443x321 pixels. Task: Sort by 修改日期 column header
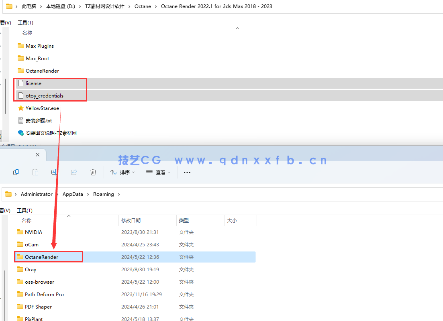(x=131, y=220)
